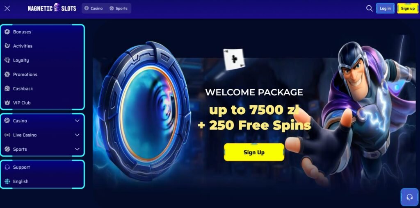Switch to the Sports tab in the header

coord(119,8)
